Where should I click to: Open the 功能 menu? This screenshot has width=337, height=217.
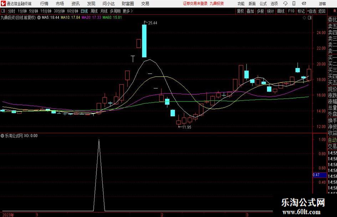point(241,4)
